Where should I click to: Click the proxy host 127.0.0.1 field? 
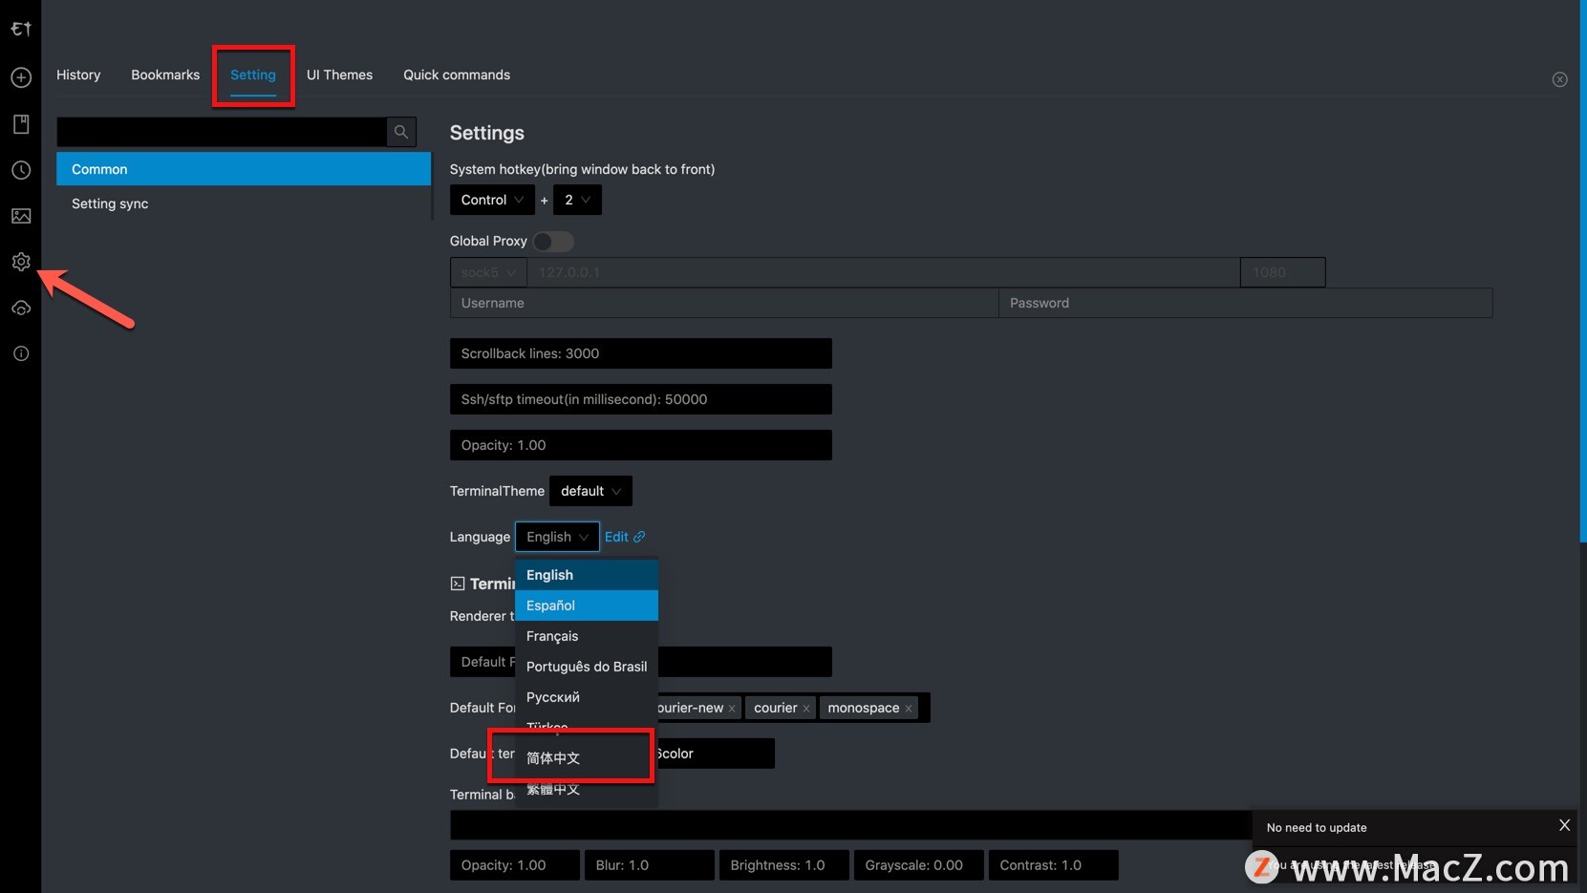pos(884,272)
